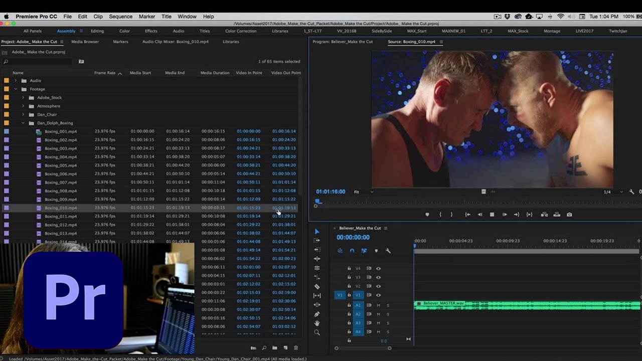Expand the Atmosphere bin
Image resolution: width=642 pixels, height=361 pixels.
pyautogui.click(x=23, y=106)
